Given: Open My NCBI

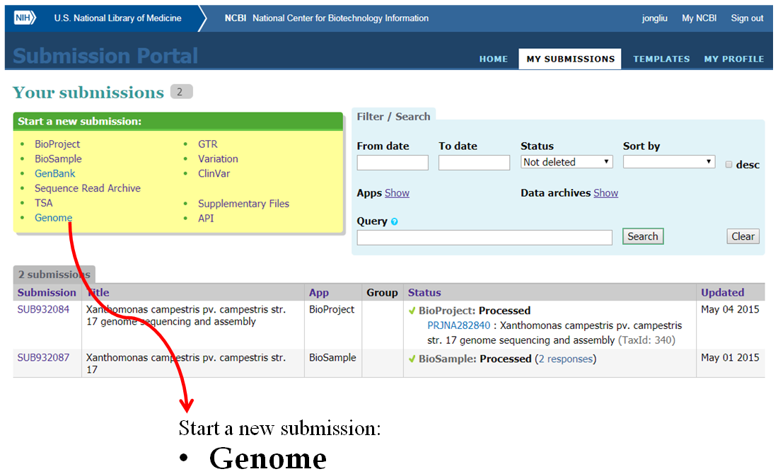Looking at the screenshot, I should click(x=699, y=18).
